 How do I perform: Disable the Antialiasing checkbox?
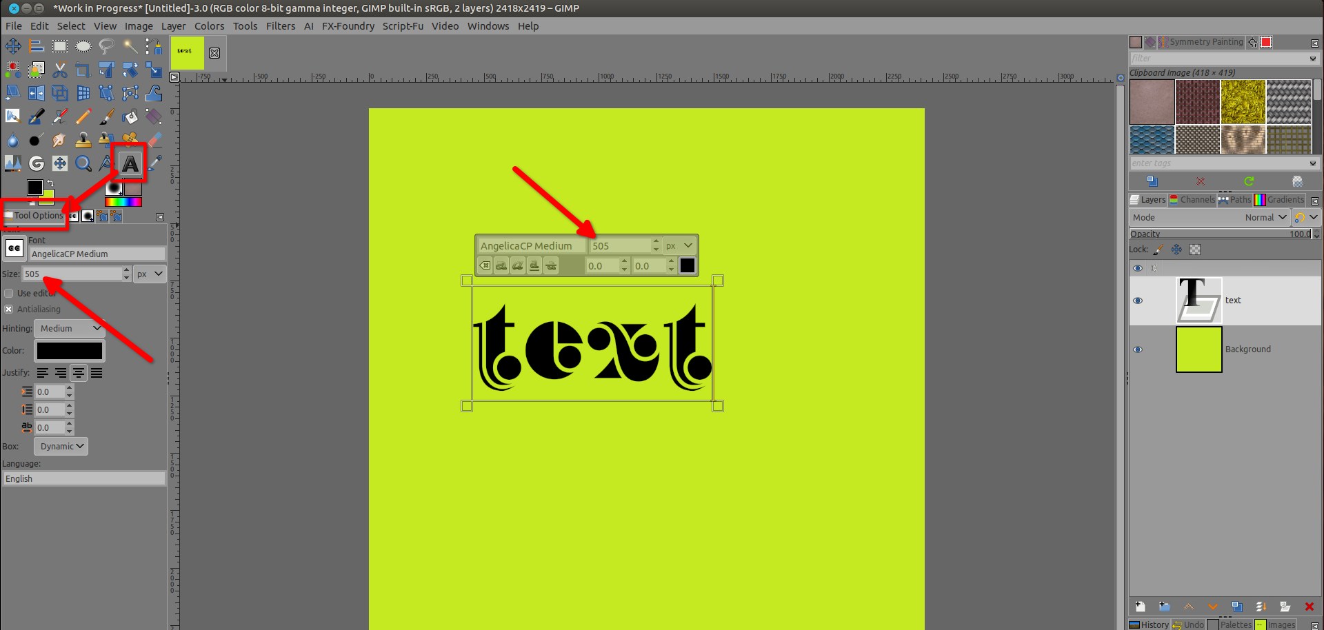(9, 309)
